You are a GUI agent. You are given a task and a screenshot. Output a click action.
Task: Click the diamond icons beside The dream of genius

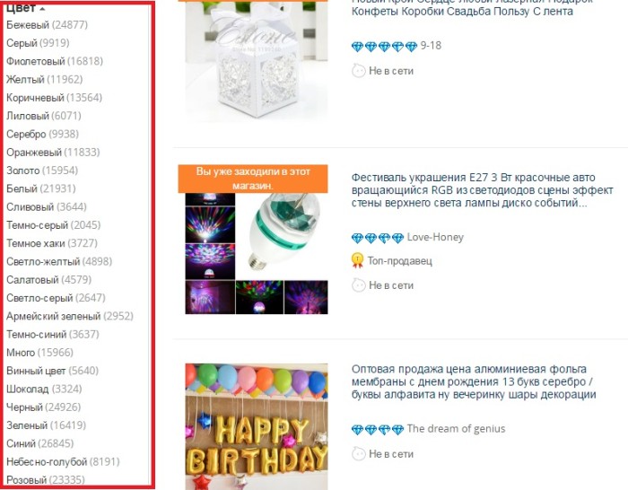tap(378, 430)
